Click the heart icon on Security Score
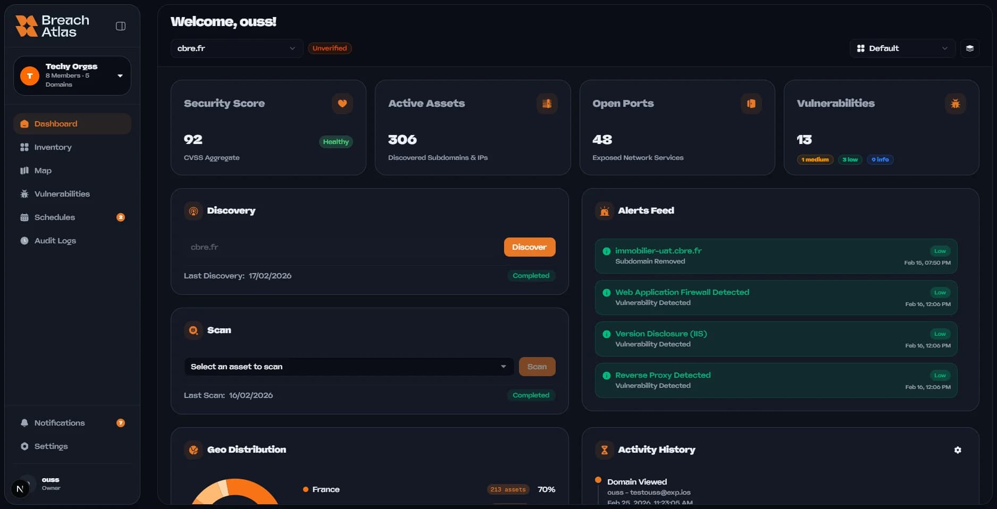The width and height of the screenshot is (997, 509). click(342, 104)
